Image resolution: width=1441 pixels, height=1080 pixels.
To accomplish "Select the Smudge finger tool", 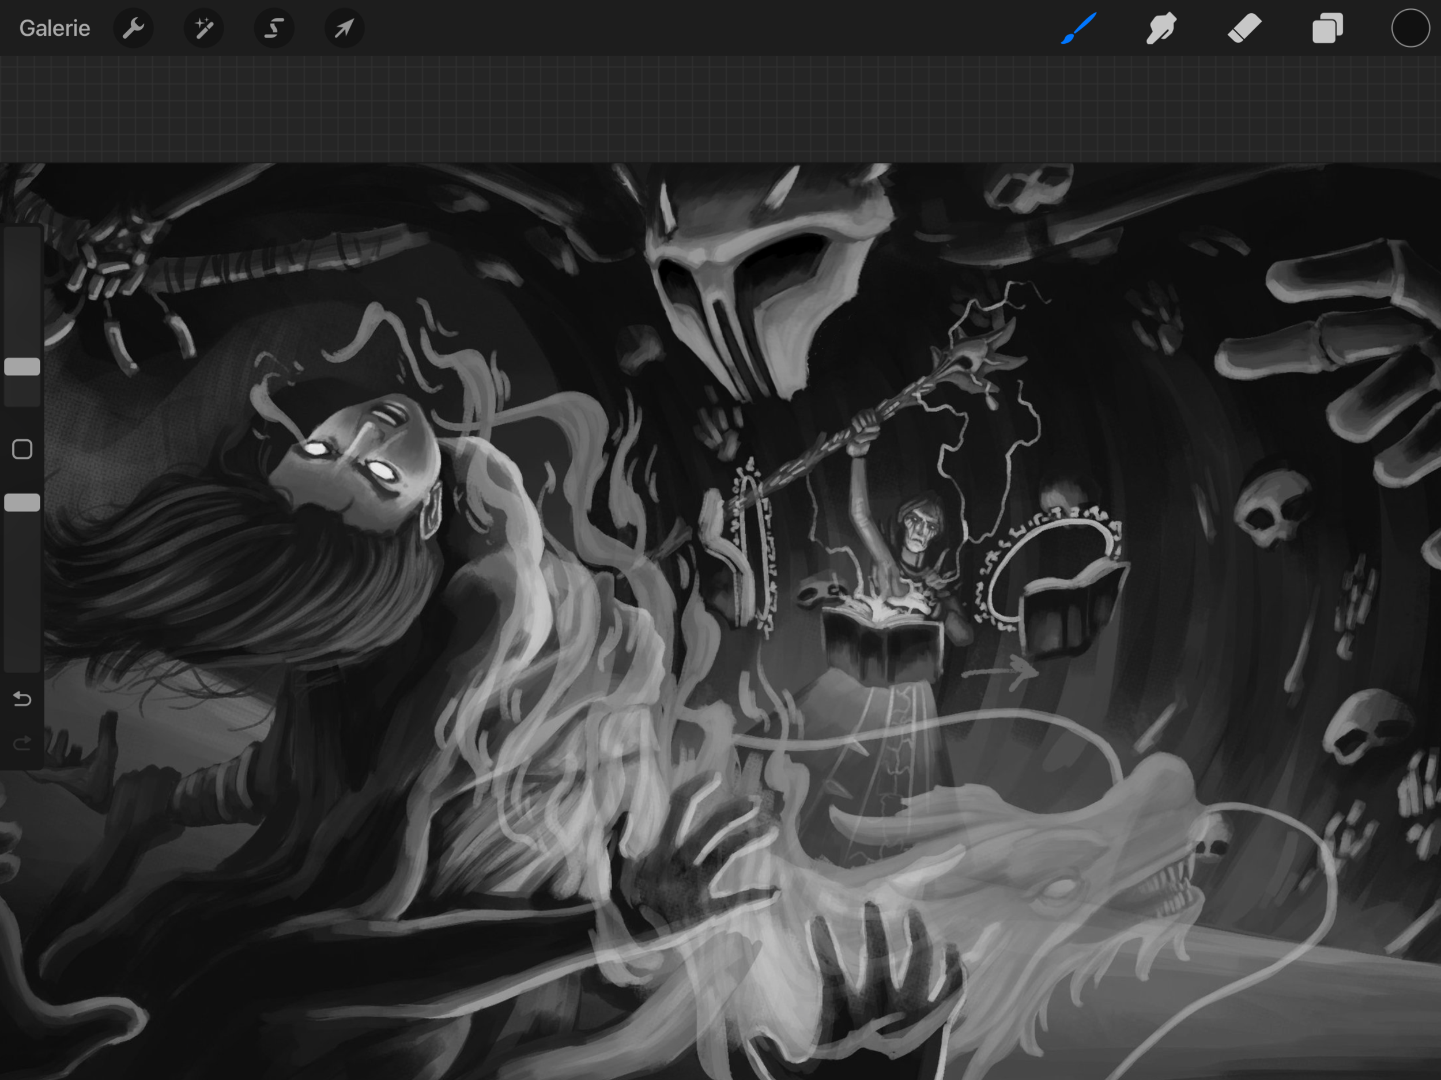I will (x=1161, y=28).
